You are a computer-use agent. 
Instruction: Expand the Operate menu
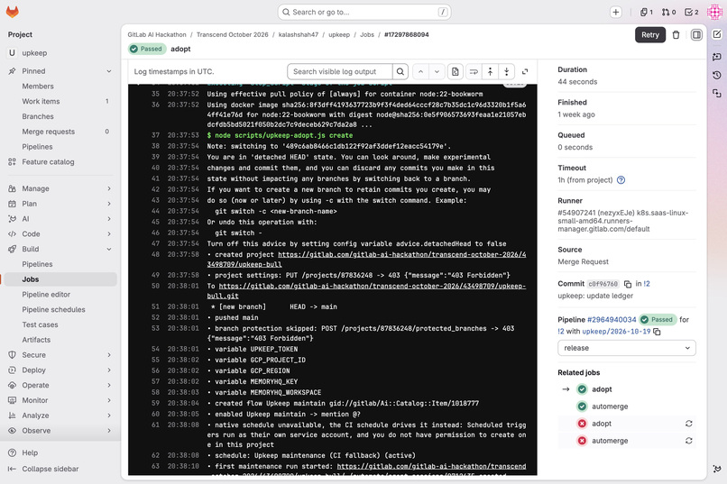60,386
